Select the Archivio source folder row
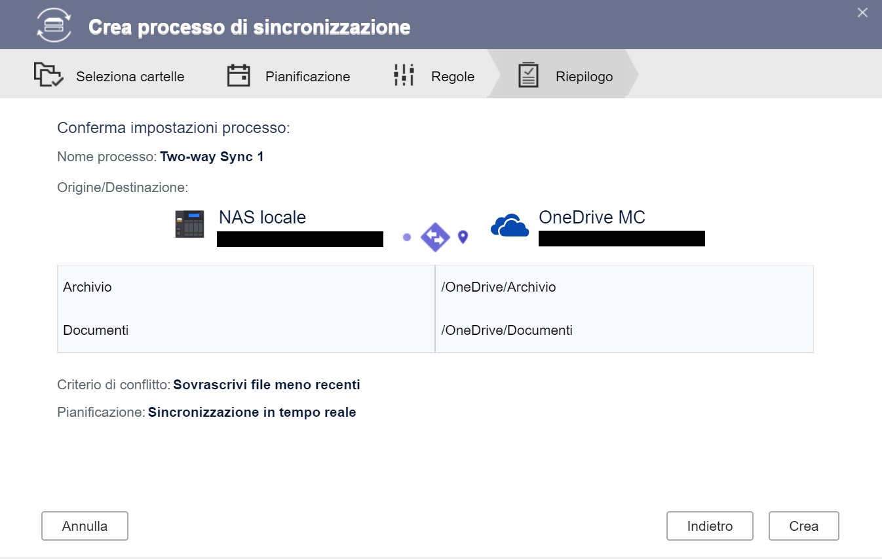The image size is (882, 559). pos(88,287)
